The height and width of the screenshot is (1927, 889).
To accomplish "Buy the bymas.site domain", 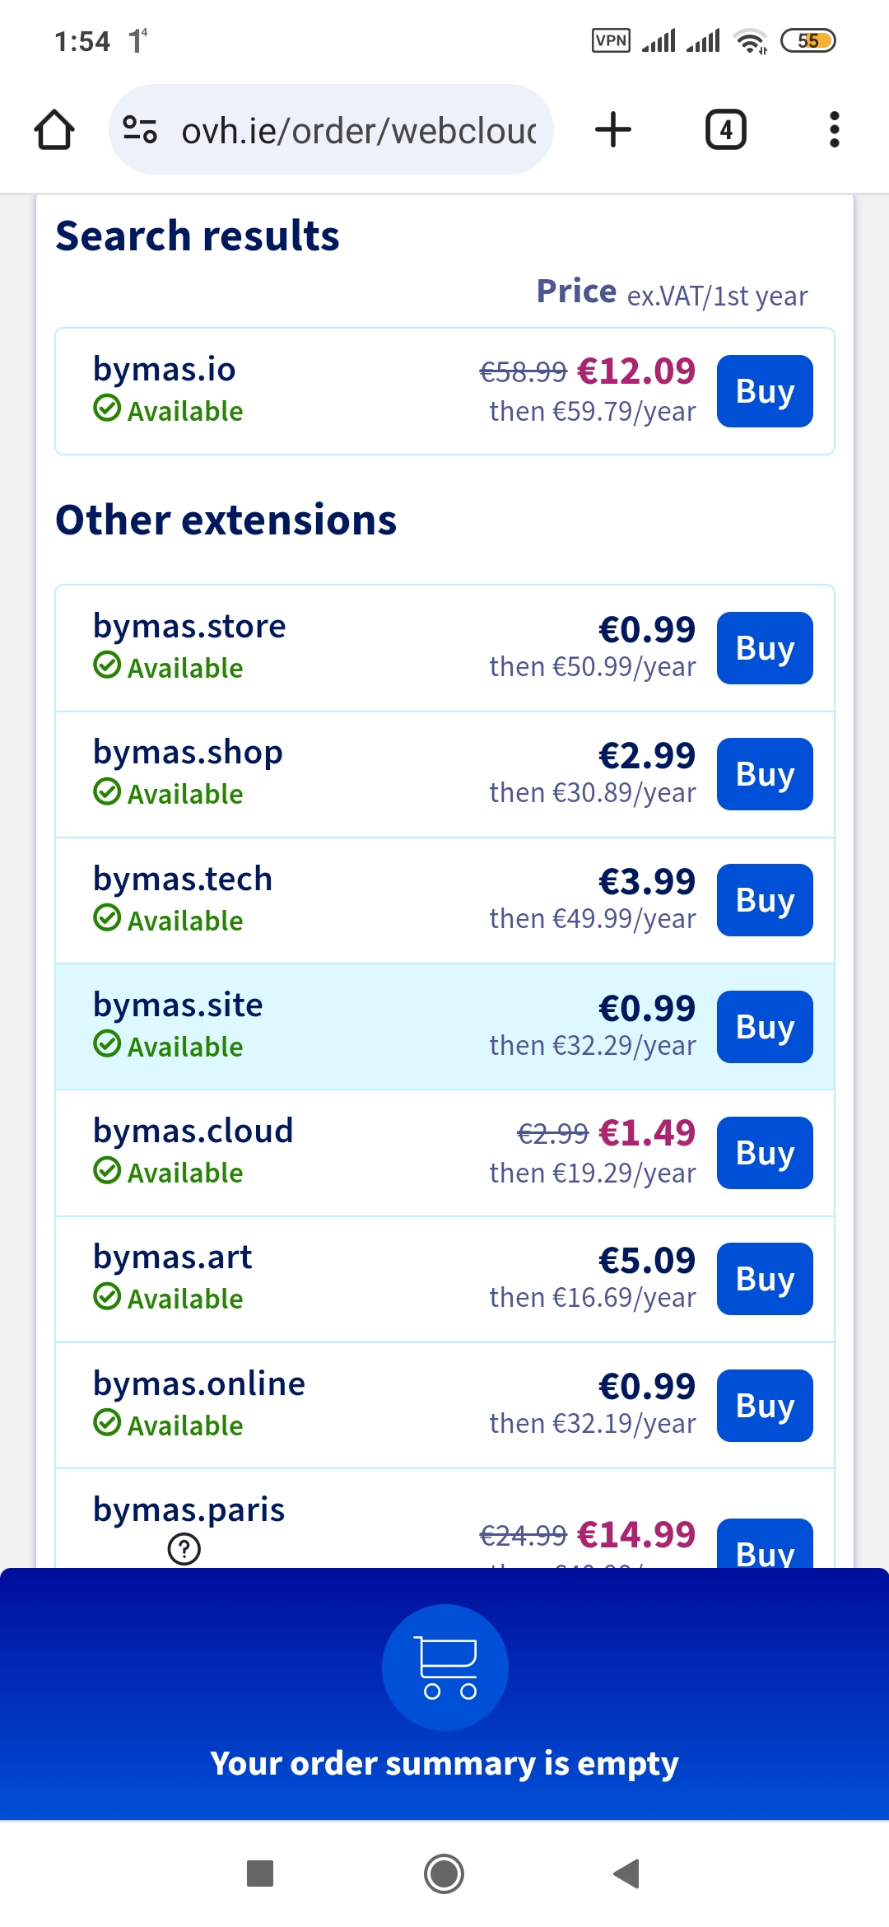I will point(765,1027).
